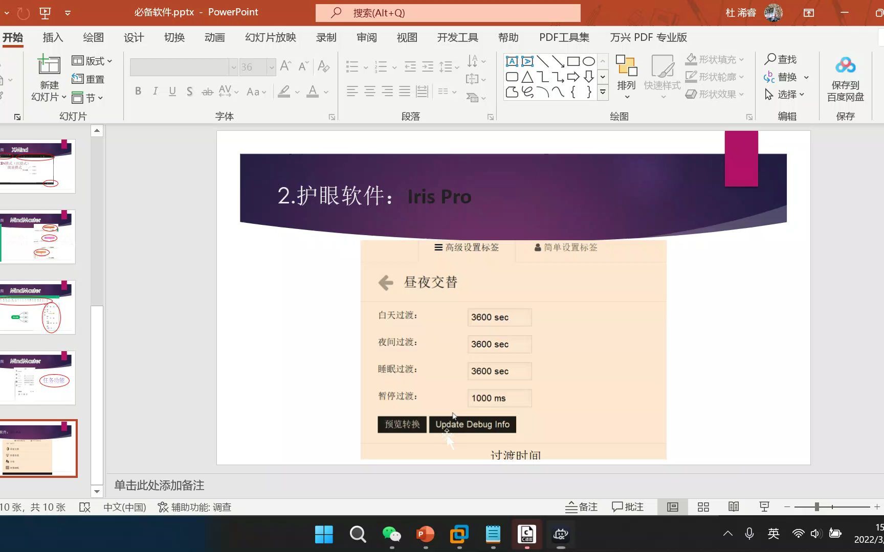
Task: Open Shape Outline (形状轮廓) dropdown
Action: click(715, 77)
